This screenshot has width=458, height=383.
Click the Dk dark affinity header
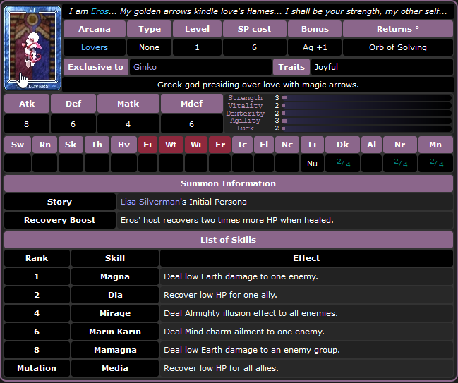tap(342, 145)
